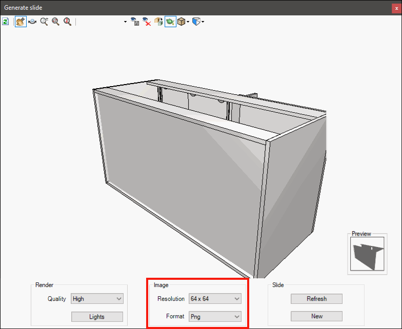
Task: Click the Change material boxes icon
Action: click(x=158, y=22)
